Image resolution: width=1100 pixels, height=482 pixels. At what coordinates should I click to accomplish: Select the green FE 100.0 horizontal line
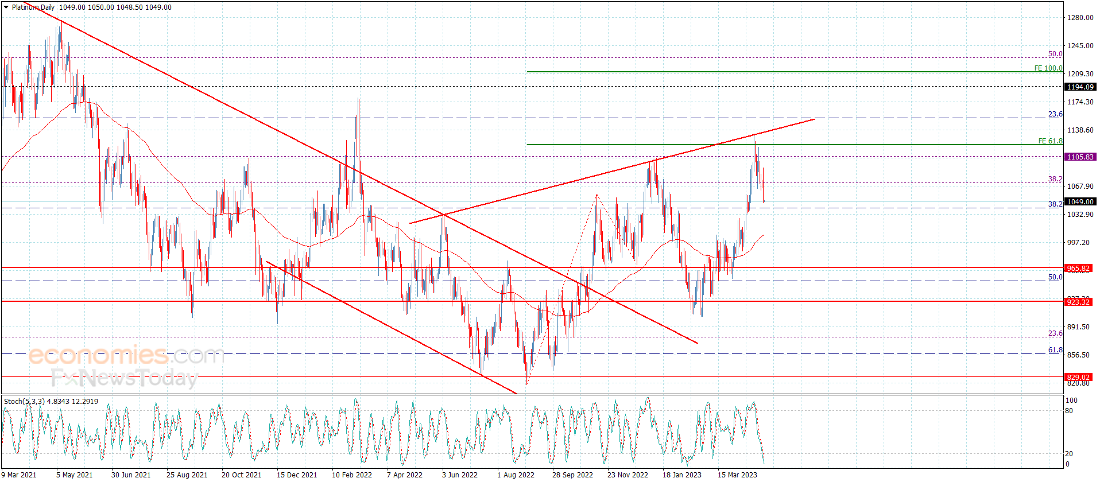pos(795,72)
